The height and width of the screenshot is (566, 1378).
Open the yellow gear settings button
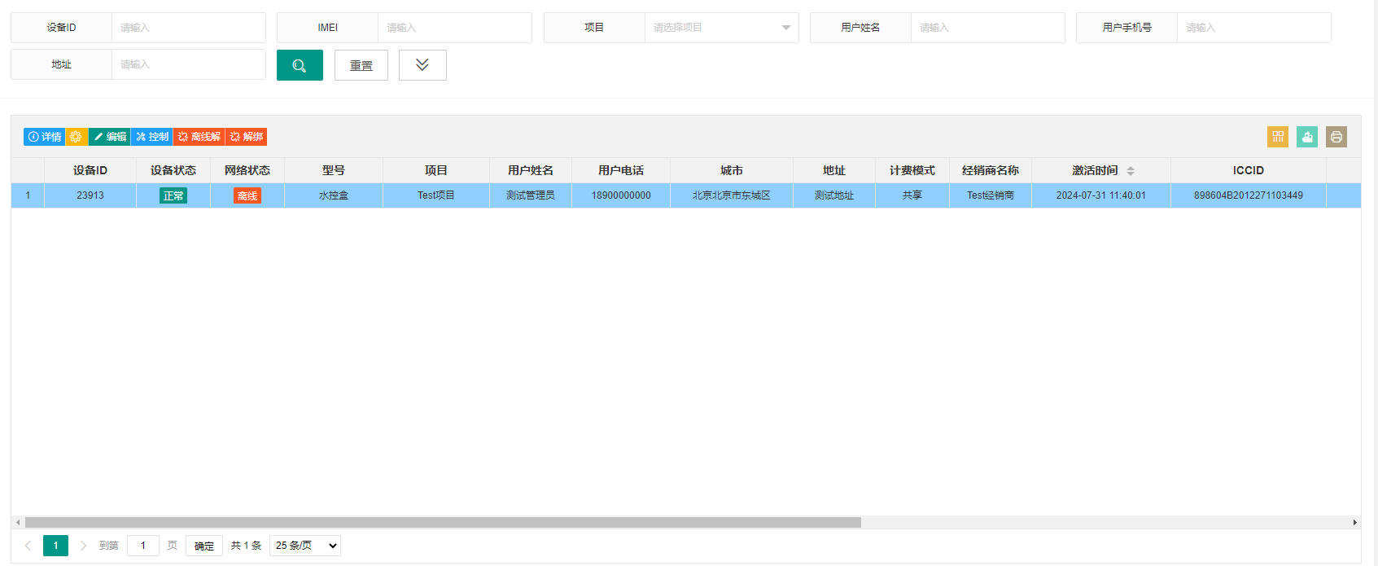point(77,137)
